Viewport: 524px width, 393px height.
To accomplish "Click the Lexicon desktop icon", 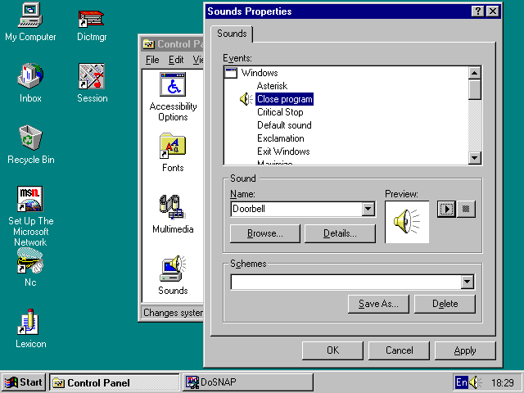I will [x=30, y=323].
